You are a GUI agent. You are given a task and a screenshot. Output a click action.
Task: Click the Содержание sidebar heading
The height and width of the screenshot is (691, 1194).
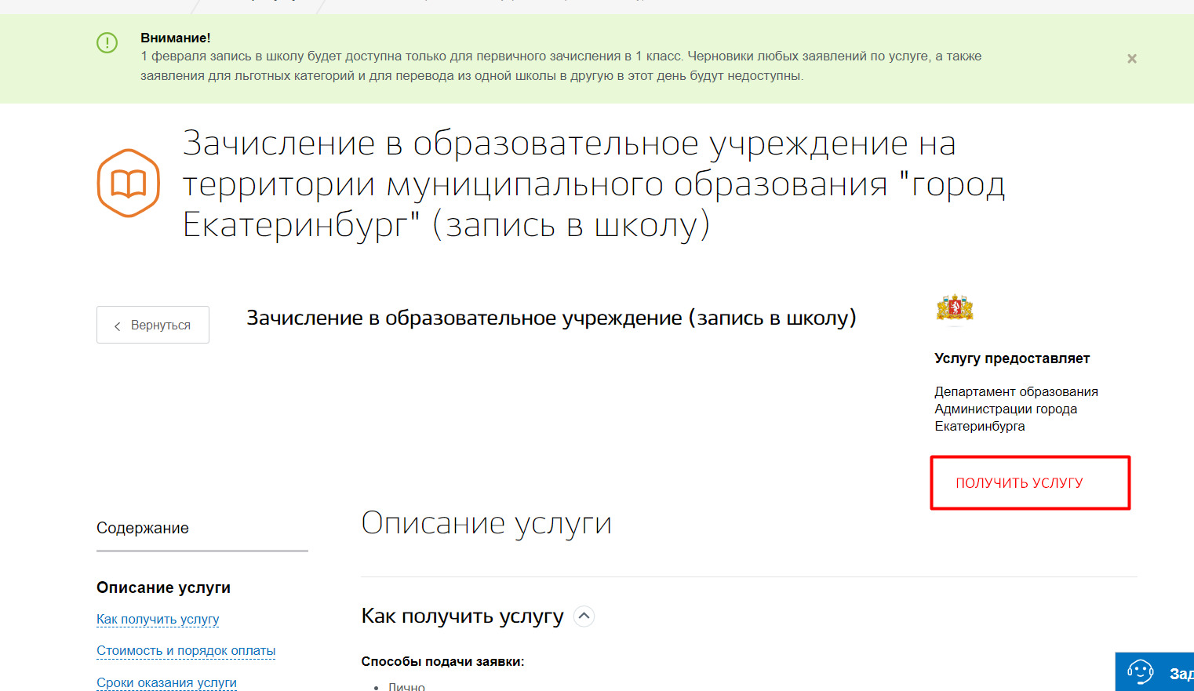point(143,528)
